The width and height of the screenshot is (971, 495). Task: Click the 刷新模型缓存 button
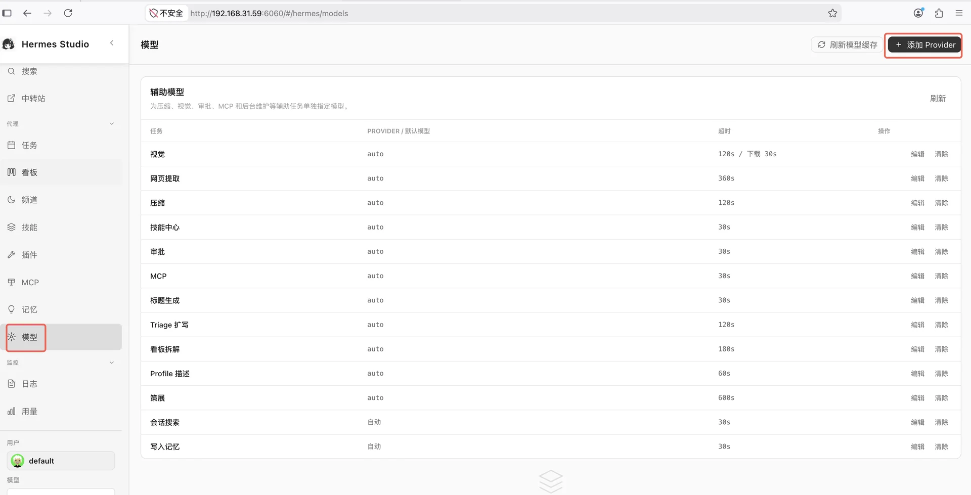847,45
